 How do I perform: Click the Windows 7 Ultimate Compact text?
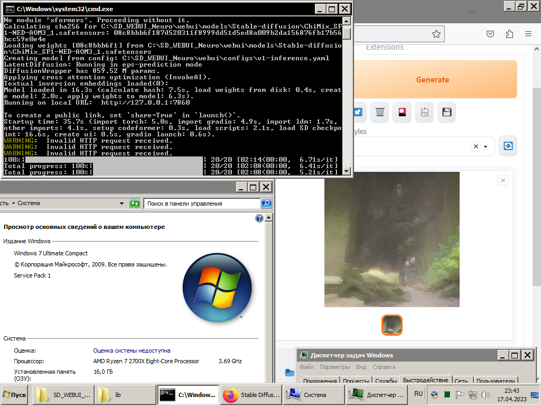pos(51,253)
